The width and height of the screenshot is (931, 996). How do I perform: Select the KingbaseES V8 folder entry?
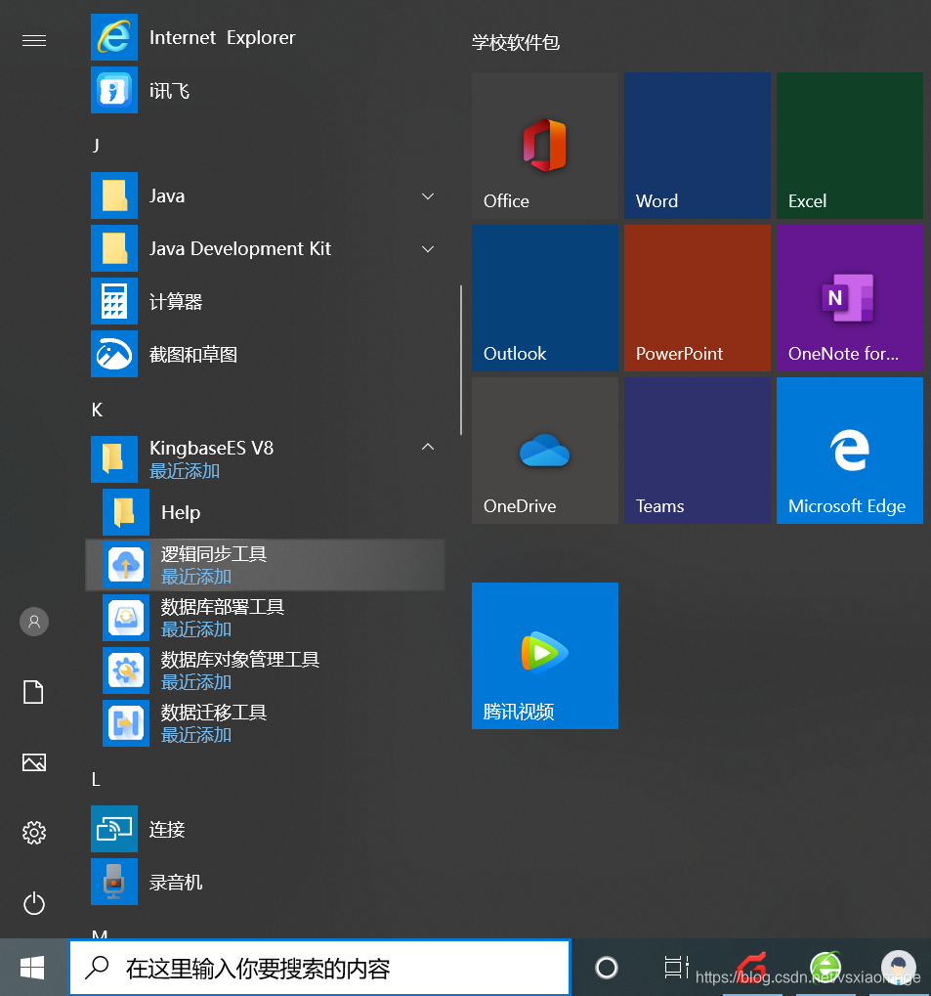266,459
